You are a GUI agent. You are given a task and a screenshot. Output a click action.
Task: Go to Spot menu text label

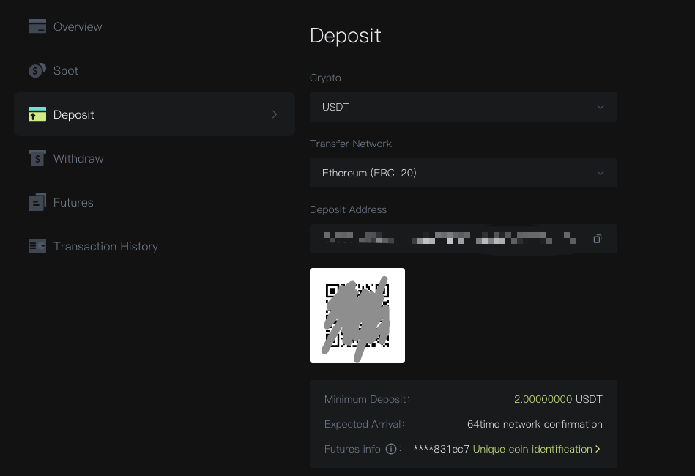pyautogui.click(x=66, y=71)
